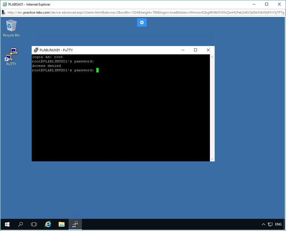This screenshot has height=231, width=286.
Task: Expand the blue plus toolbar button
Action: (x=142, y=22)
